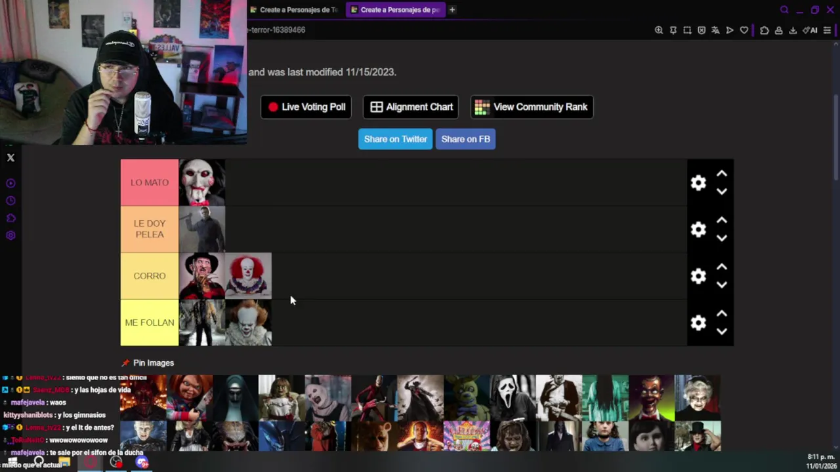Move LO MATO row down with arrow
This screenshot has width=840, height=472.
point(722,191)
